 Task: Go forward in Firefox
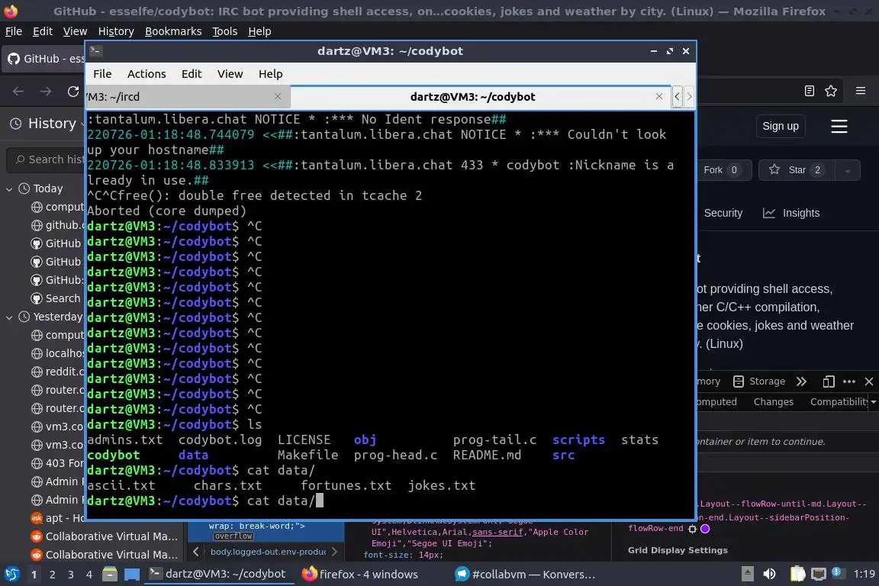pyautogui.click(x=46, y=92)
